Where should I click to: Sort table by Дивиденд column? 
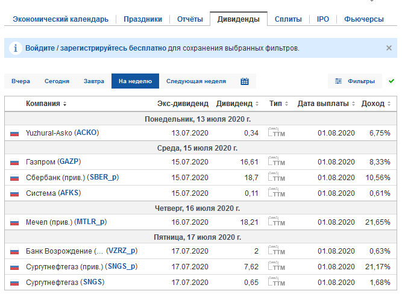click(237, 104)
